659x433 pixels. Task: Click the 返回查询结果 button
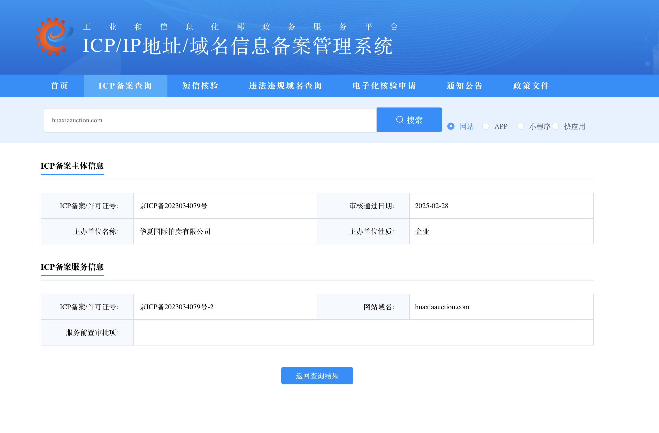point(317,376)
